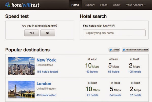Open the New York destination link
Viewport: 152px width, 102px height.
[46, 60]
